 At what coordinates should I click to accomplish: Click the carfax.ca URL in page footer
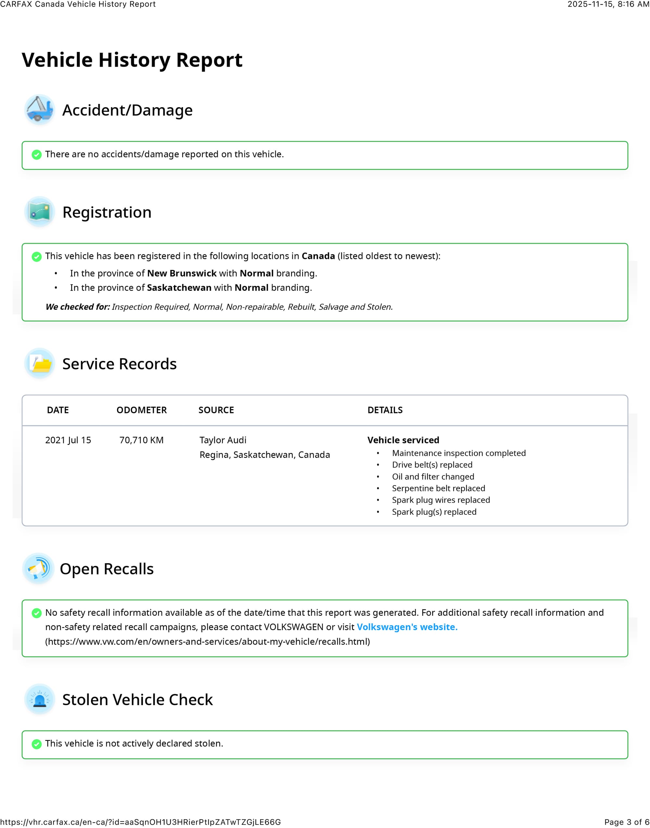(x=140, y=822)
